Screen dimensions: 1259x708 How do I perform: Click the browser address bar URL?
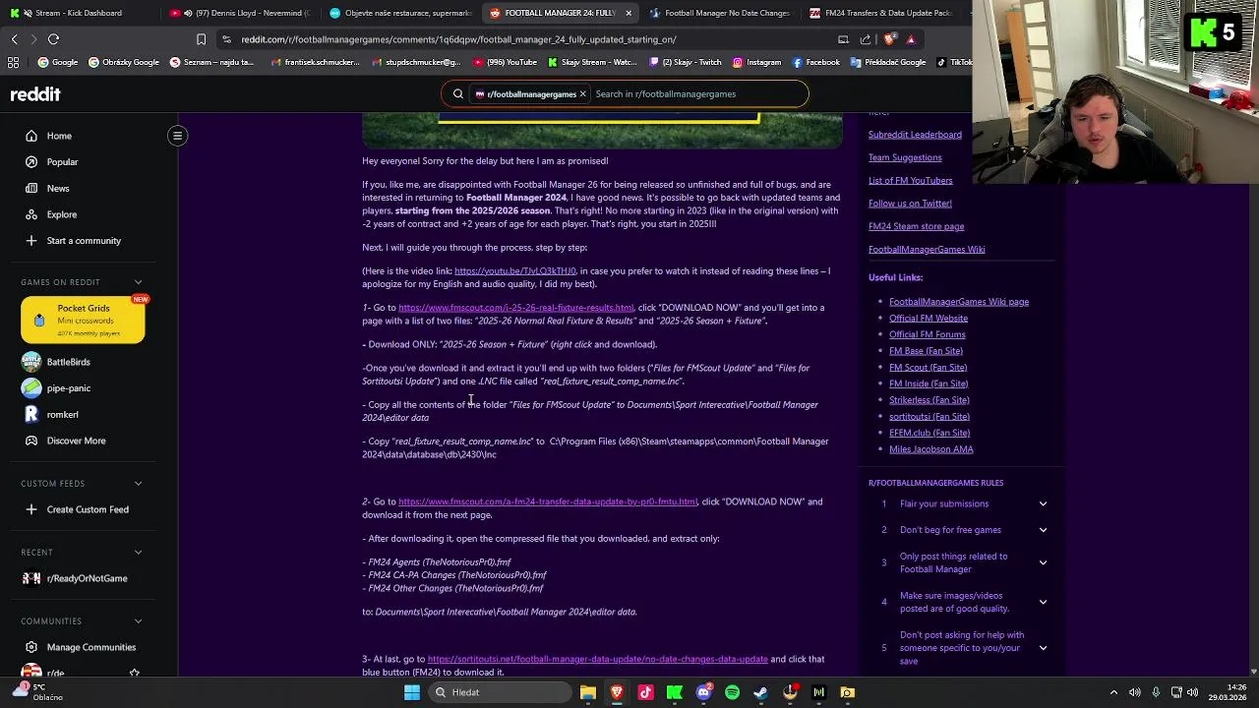pos(458,39)
